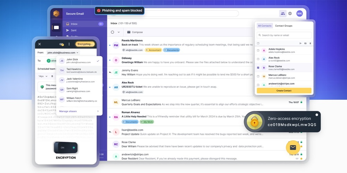Image resolution: width=347 pixels, height=173 pixels.
Task: Toggle the ENCRYPTION on switch
Action: click(x=66, y=148)
